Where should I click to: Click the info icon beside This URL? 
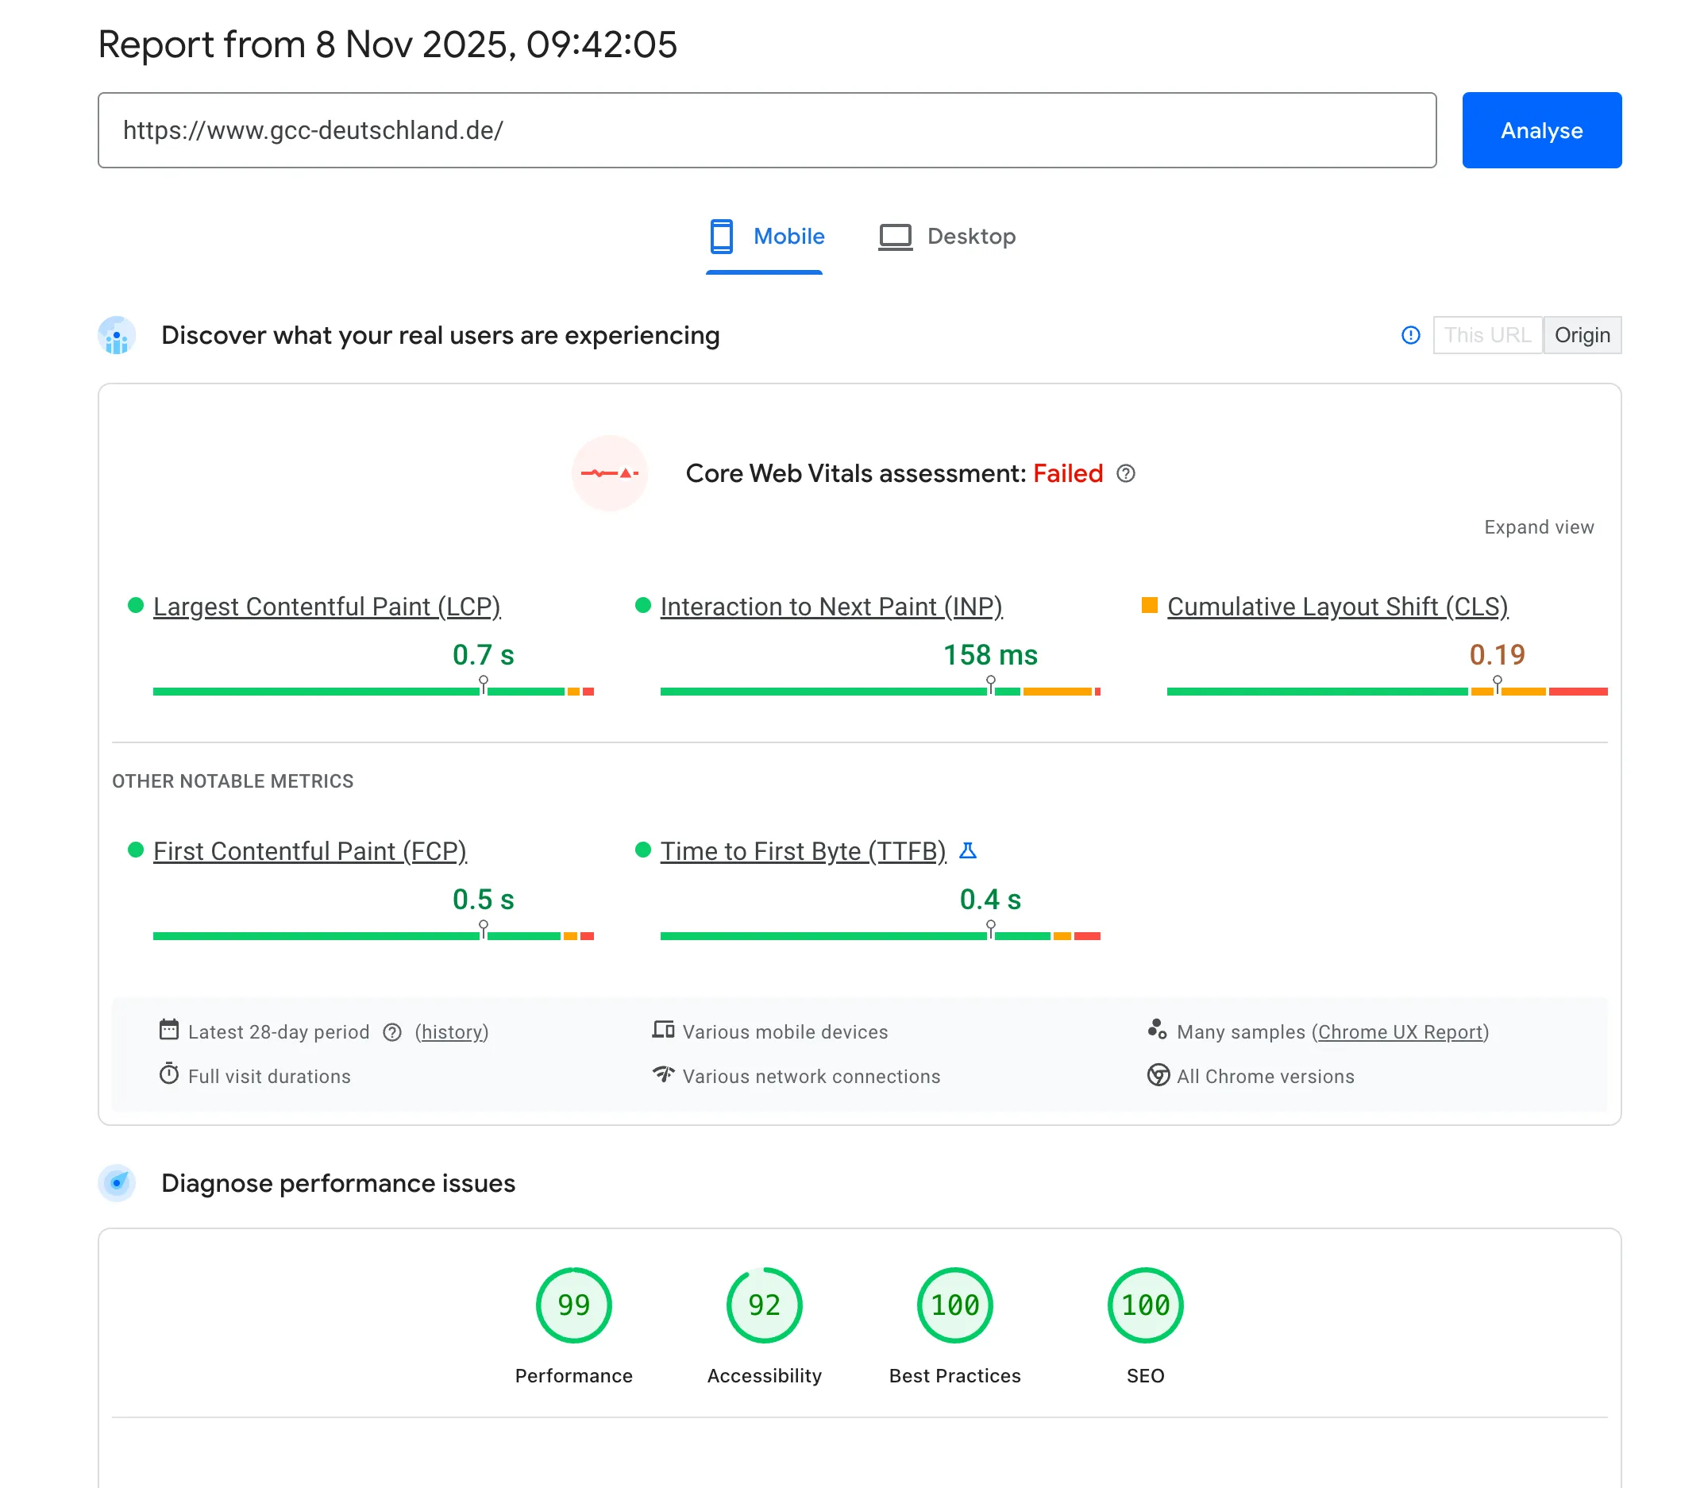point(1410,334)
